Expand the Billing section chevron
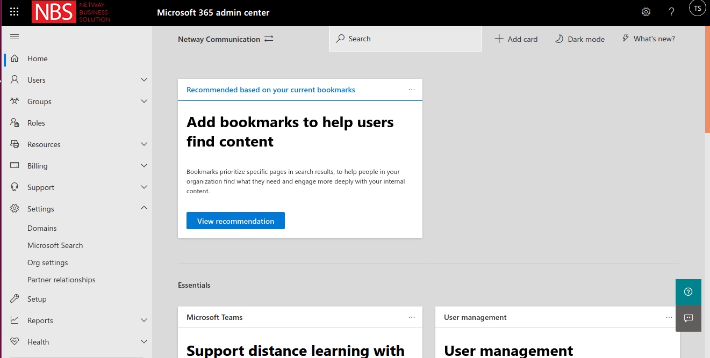 tap(144, 166)
